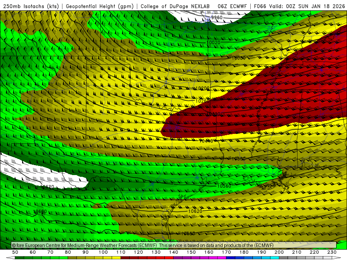347x260 pixels.
Task: Click the 140 value on color scale
Action: coord(173,252)
